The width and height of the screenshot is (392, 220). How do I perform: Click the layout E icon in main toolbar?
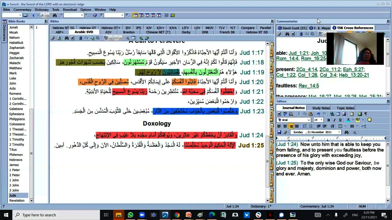pyautogui.click(x=159, y=15)
